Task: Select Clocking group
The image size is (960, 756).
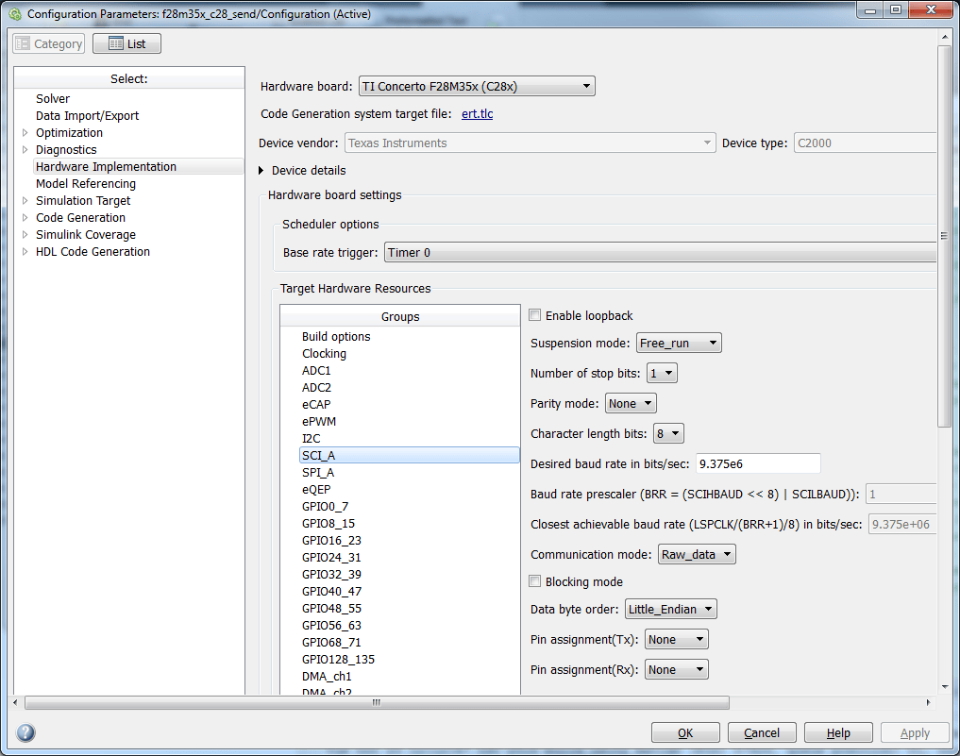Action: (x=324, y=353)
